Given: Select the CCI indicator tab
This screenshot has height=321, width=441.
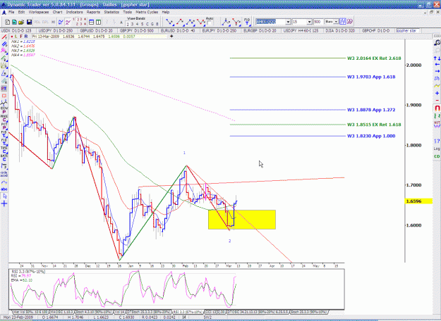Looking at the screenshot, I should tap(215, 312).
